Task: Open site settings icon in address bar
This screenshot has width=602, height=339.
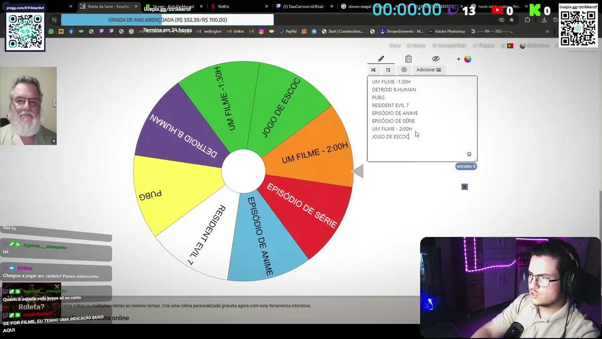Action: tap(54, 20)
